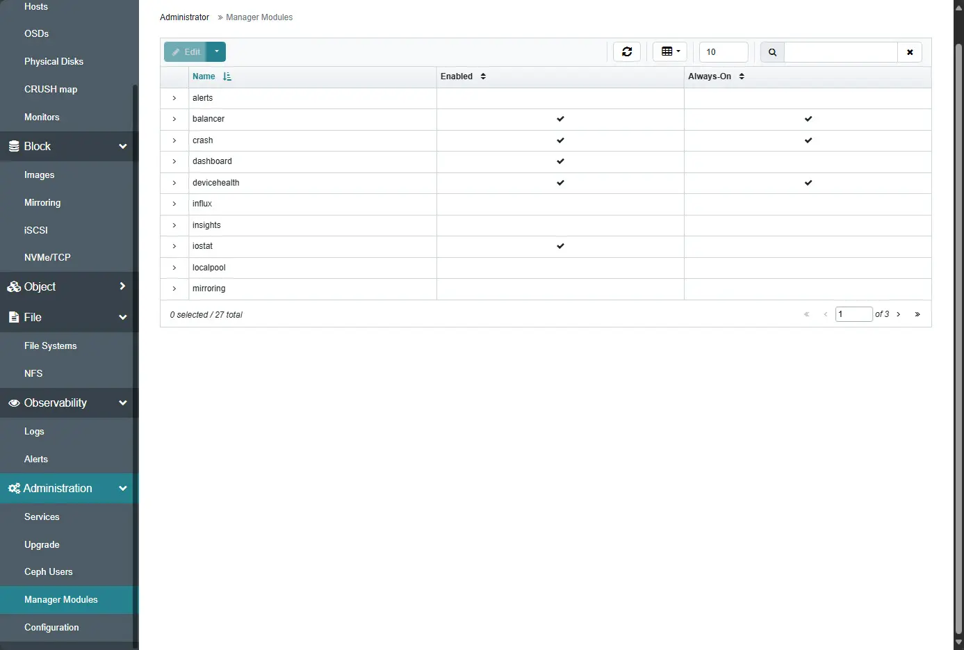964x650 pixels.
Task: Expand the crash row details
Action: (174, 140)
